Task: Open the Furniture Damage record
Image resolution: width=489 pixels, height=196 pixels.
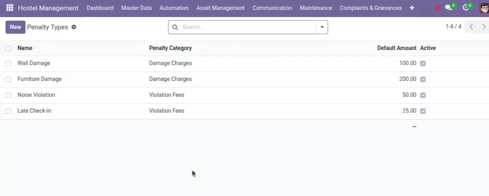Action: pos(40,79)
